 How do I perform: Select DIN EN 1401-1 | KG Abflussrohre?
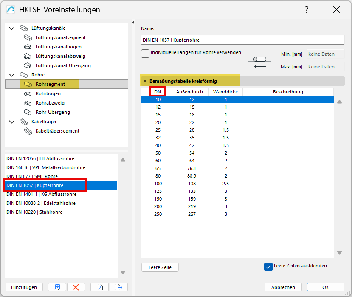[61, 194]
